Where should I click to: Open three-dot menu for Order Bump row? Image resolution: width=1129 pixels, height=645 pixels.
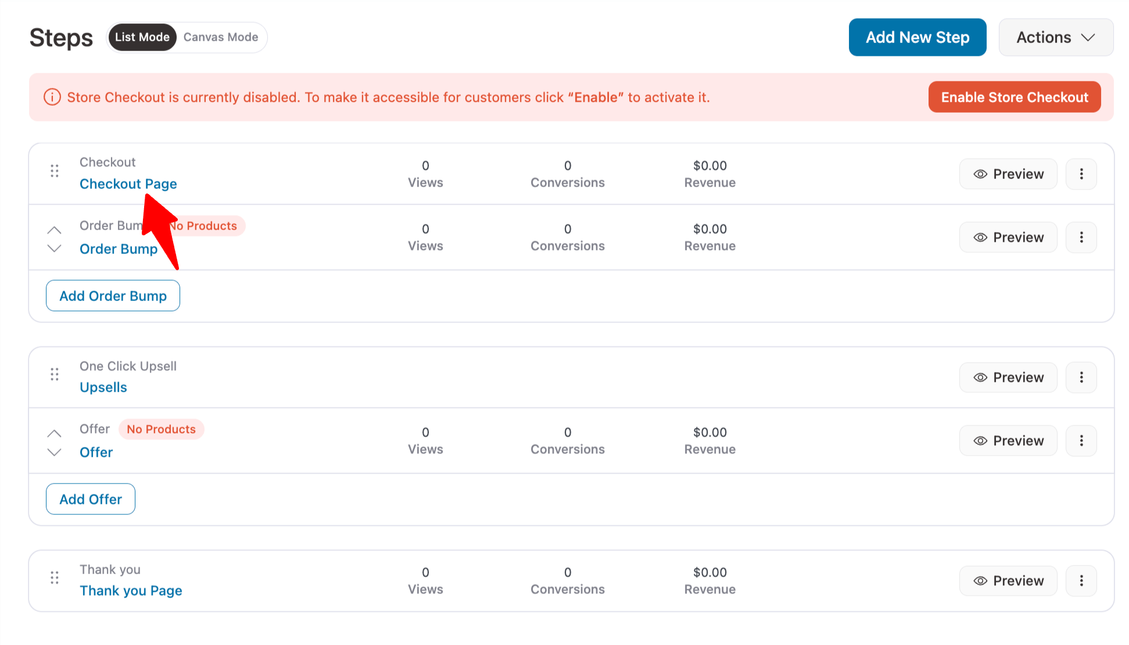click(1081, 237)
